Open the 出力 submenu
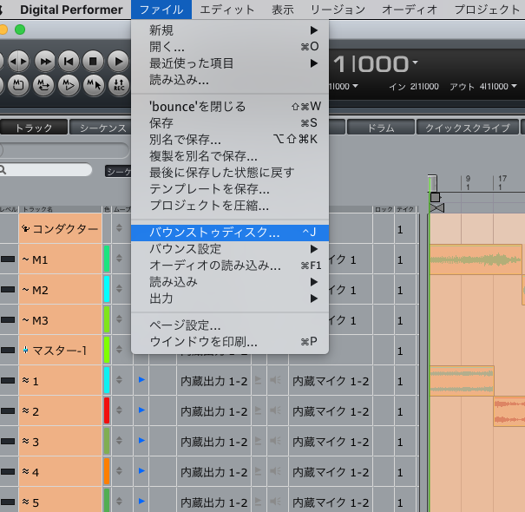This screenshot has width=525, height=512. pos(230,299)
